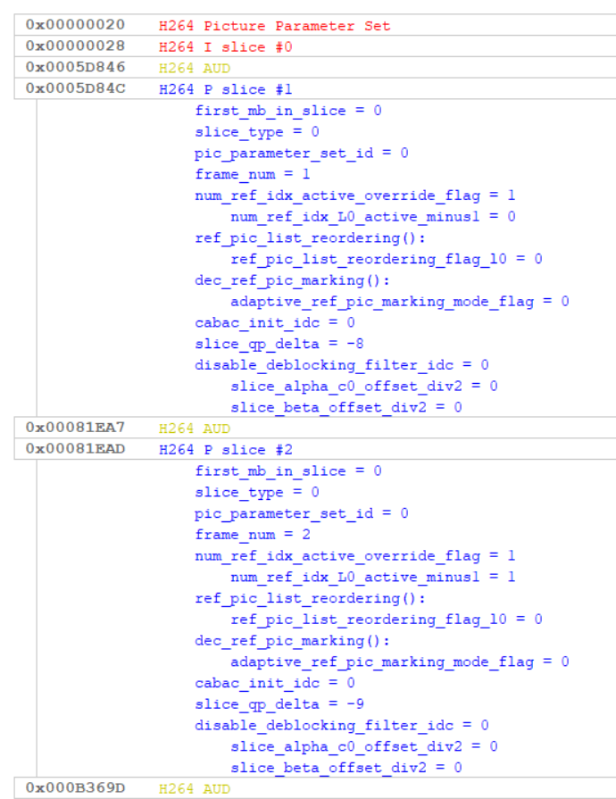616x799 pixels.
Task: Click the H264 AUD entry at 0x00081EA7
Action: 315,428
